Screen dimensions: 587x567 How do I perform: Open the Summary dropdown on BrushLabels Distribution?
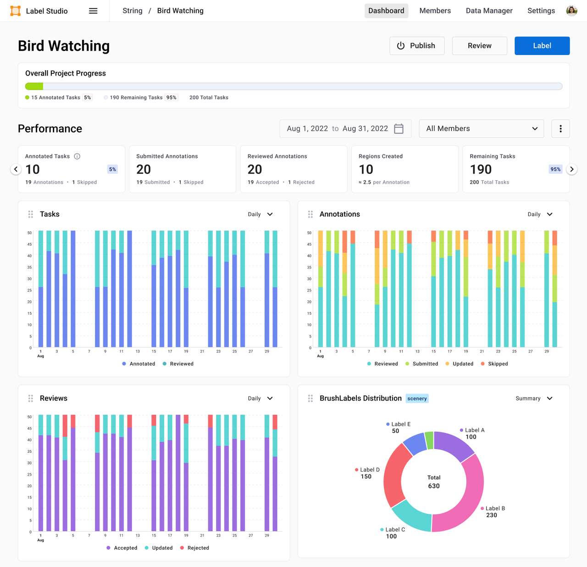point(533,398)
